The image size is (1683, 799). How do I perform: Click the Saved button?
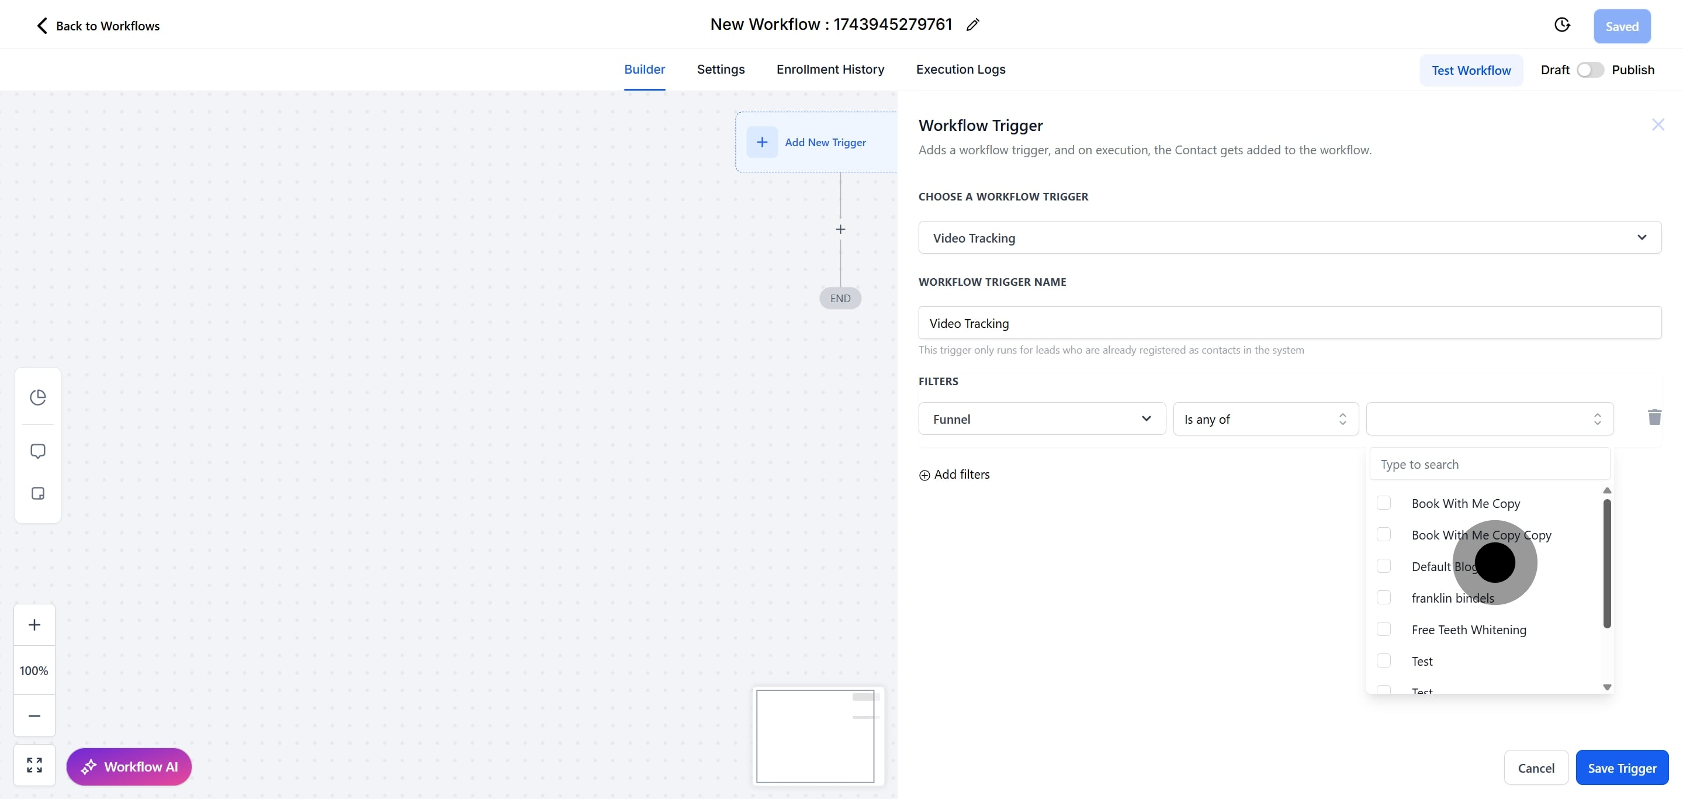[x=1622, y=26]
